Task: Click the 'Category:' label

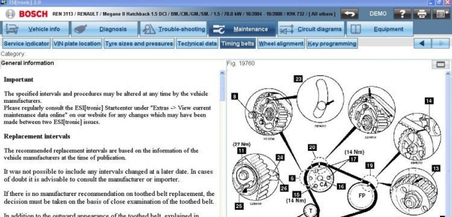Action: (13, 54)
